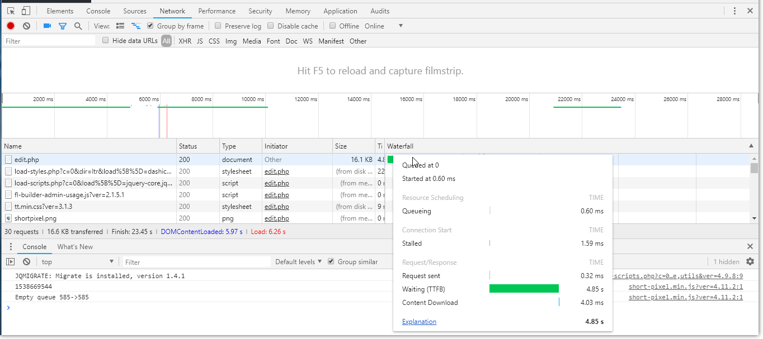Screen dimensions: 763x339
Task: Toggle screenshot capture camera icon
Action: click(x=47, y=26)
